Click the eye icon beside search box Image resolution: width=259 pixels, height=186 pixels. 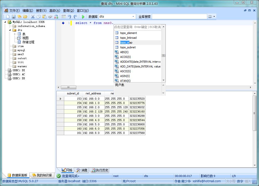(x=210, y=16)
